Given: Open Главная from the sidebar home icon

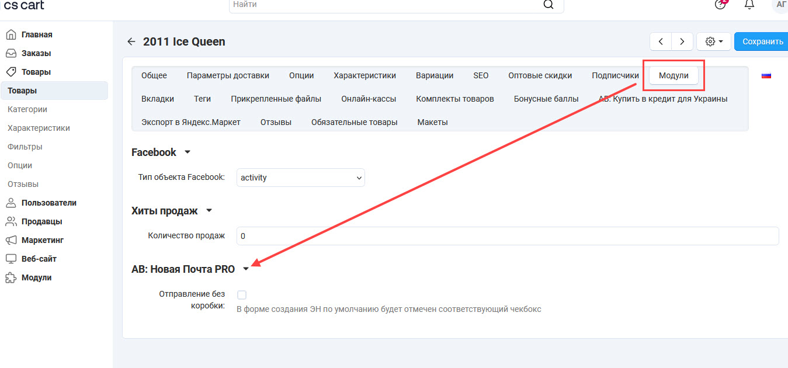Looking at the screenshot, I should click(x=11, y=34).
